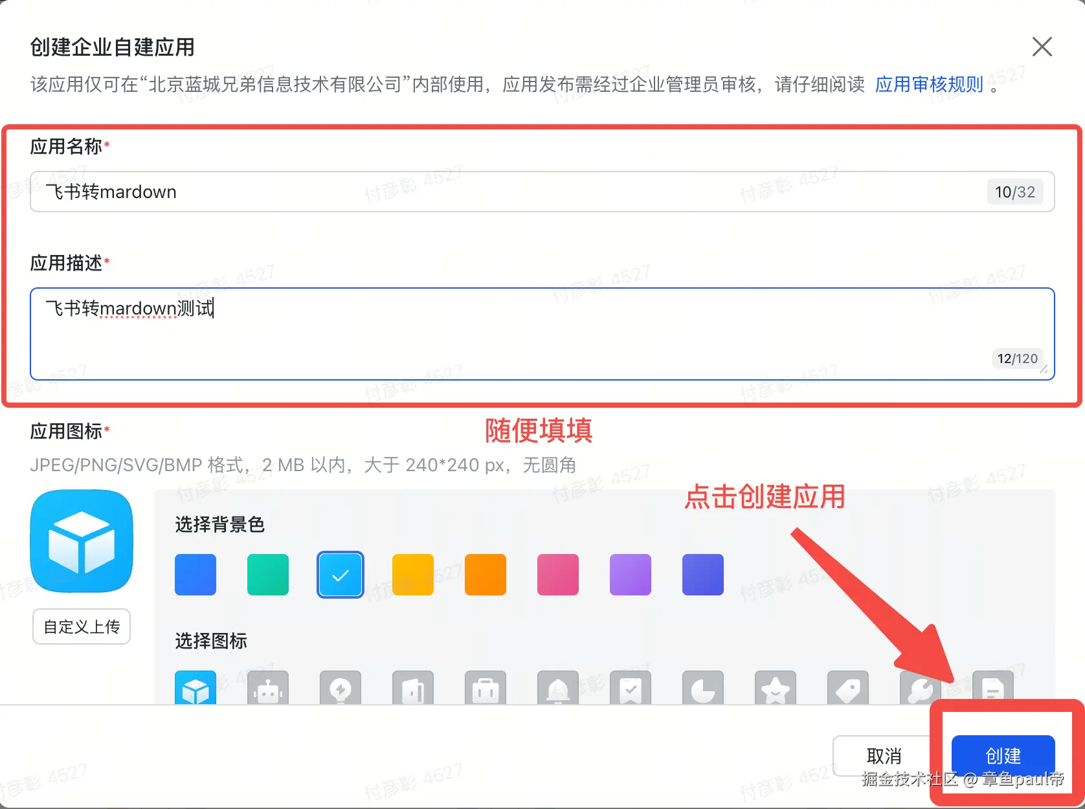This screenshot has width=1085, height=809.
Task: Click the 创建企业自建应用 dialog title
Action: (112, 47)
